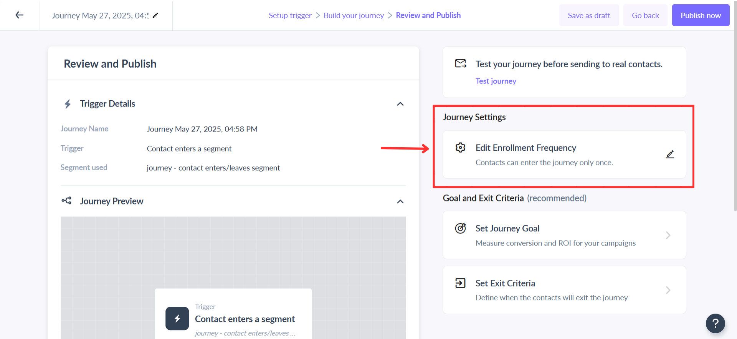The width and height of the screenshot is (737, 339).
Task: Click the target icon for Journey Goal
Action: click(460, 228)
